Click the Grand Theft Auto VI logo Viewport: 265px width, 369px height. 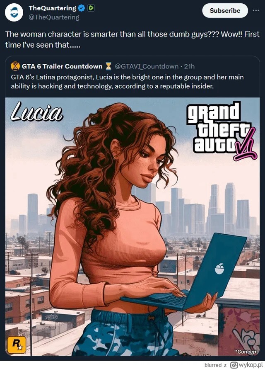(x=222, y=131)
